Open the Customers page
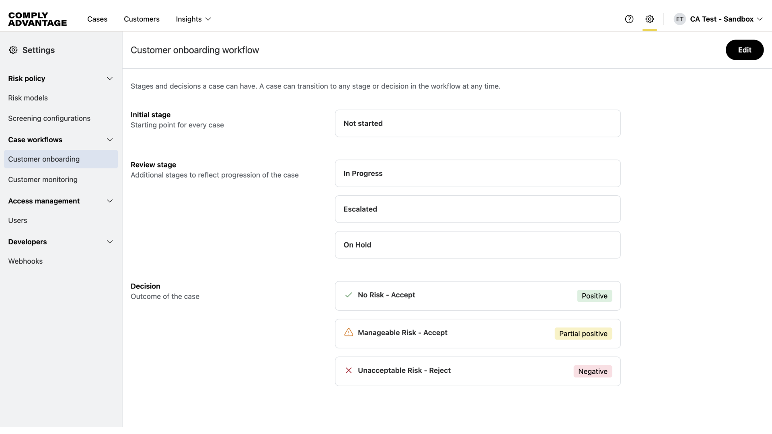 (142, 19)
